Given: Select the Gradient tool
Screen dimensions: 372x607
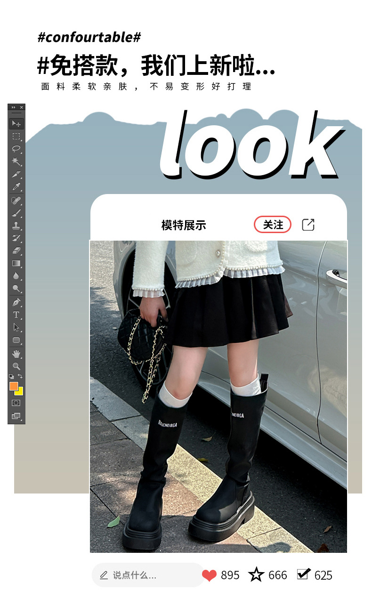Looking at the screenshot, I should (16, 263).
